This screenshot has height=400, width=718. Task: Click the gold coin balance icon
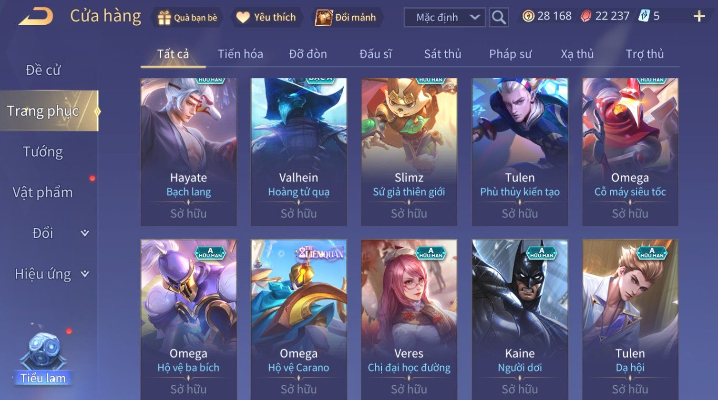pos(528,16)
